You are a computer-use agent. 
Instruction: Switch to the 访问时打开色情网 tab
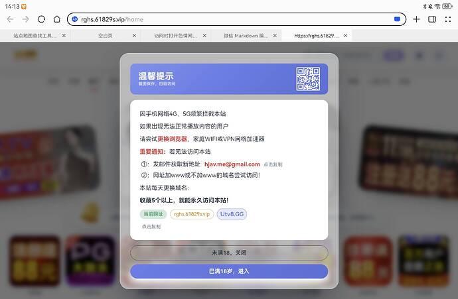(175, 36)
